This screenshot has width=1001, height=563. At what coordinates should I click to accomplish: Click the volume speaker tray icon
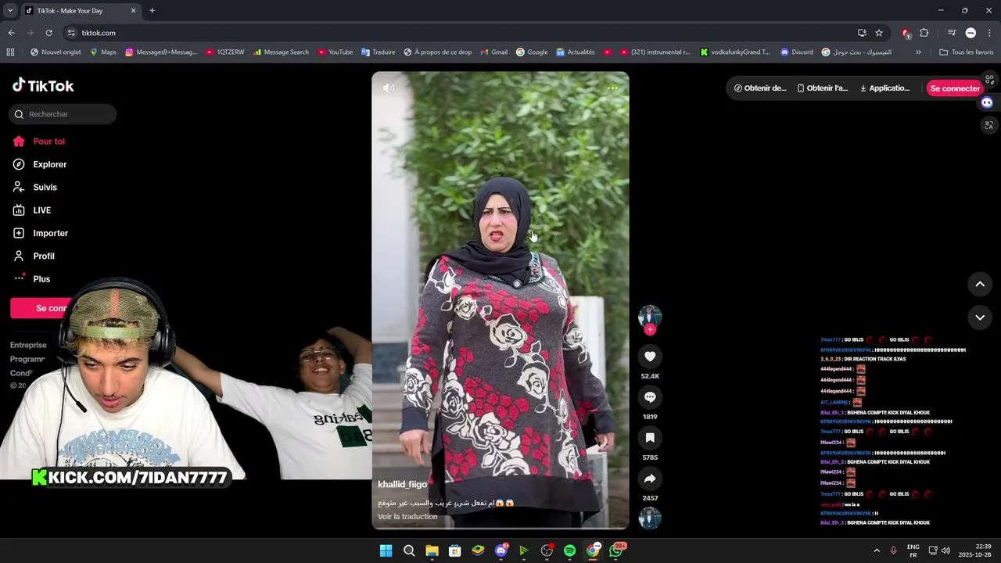[945, 550]
